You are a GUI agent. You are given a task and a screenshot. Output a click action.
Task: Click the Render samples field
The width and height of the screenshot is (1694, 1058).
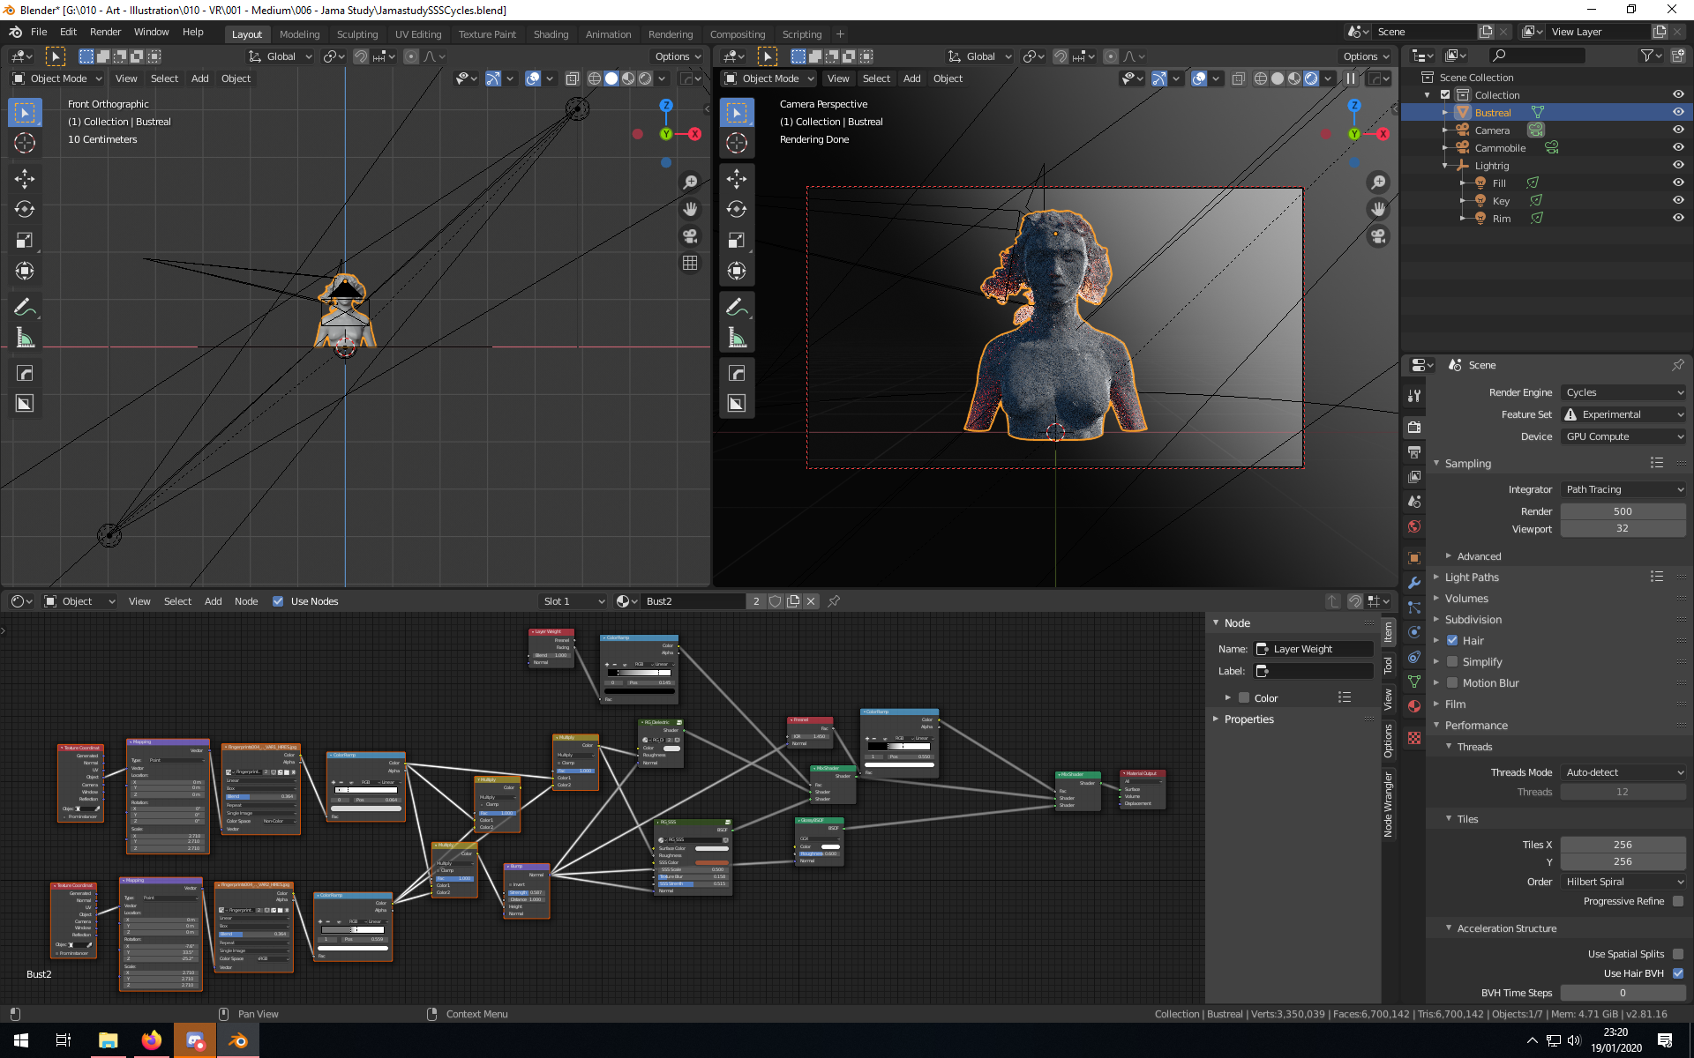[x=1622, y=511]
